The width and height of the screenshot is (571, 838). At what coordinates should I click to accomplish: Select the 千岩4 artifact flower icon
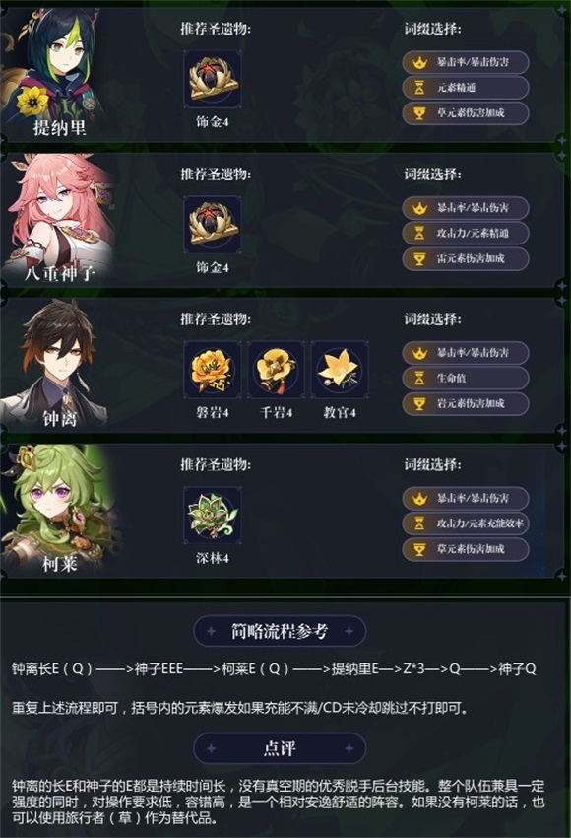(276, 371)
